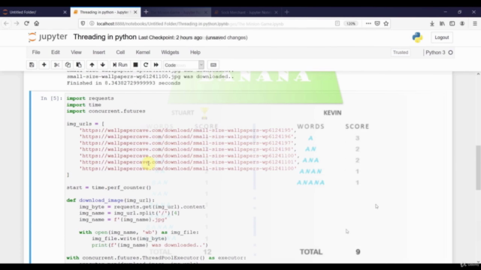
Task: Open the Edit menu
Action: (x=56, y=52)
